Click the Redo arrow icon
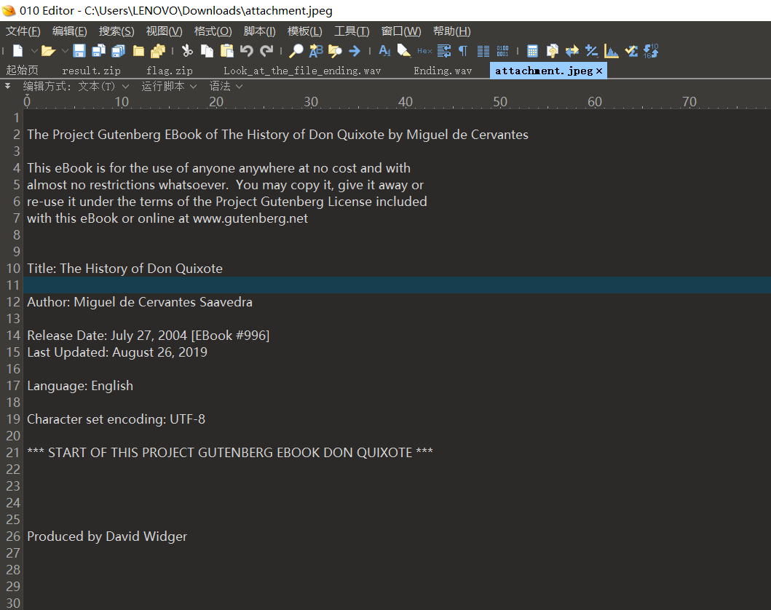Viewport: 771px width, 610px height. pyautogui.click(x=266, y=51)
